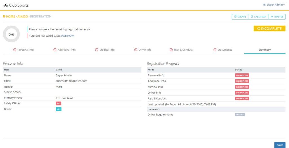
Task: Click the SAVE NOW link
Action: tap(67, 36)
